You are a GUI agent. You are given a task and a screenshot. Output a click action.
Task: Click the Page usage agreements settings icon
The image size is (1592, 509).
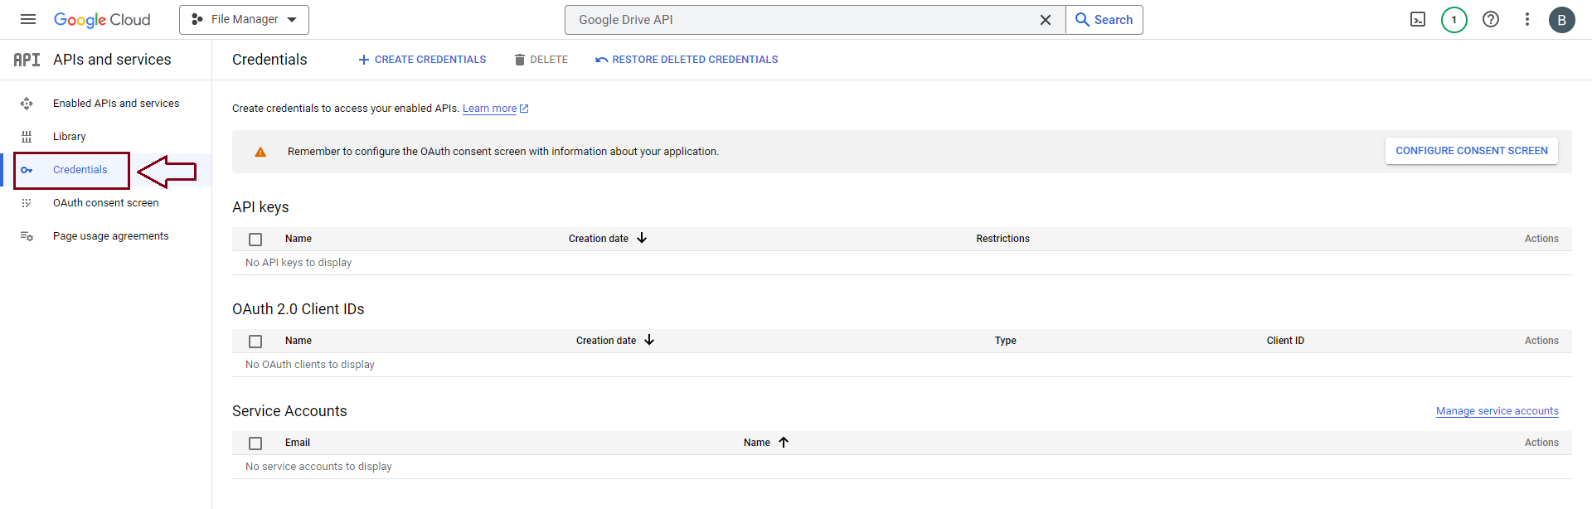[x=27, y=236]
